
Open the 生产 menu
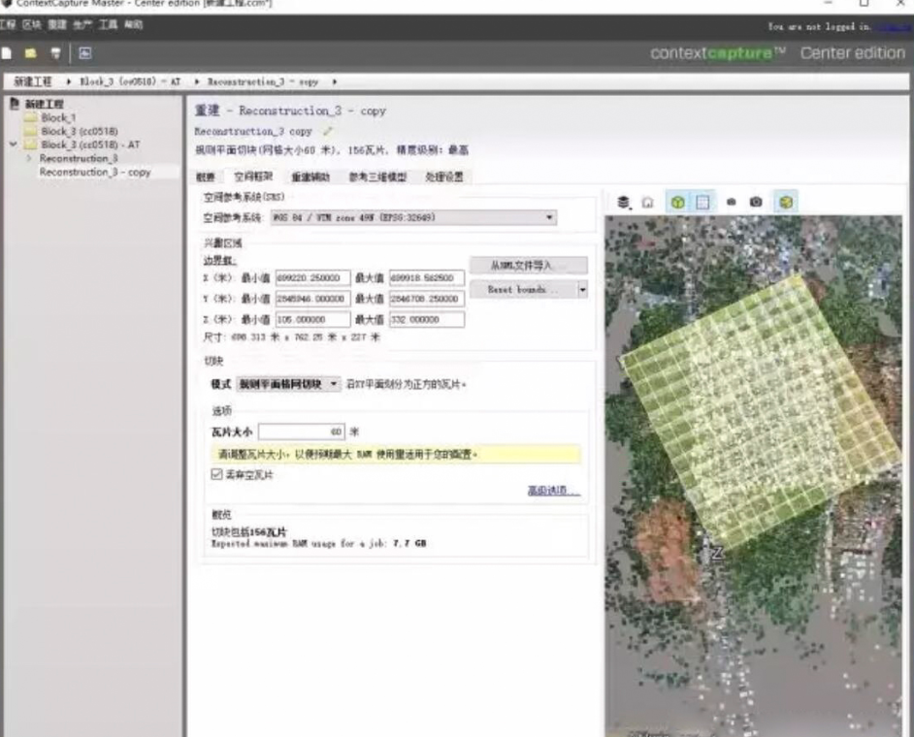[x=82, y=24]
